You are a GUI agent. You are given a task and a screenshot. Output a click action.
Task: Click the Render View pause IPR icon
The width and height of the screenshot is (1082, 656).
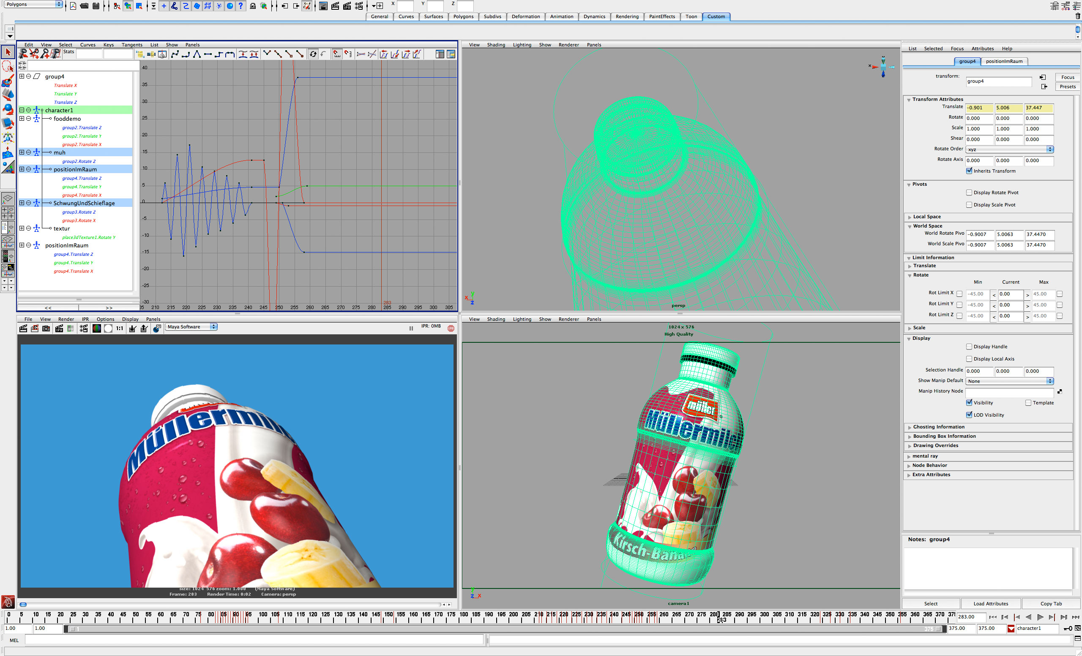click(x=411, y=328)
